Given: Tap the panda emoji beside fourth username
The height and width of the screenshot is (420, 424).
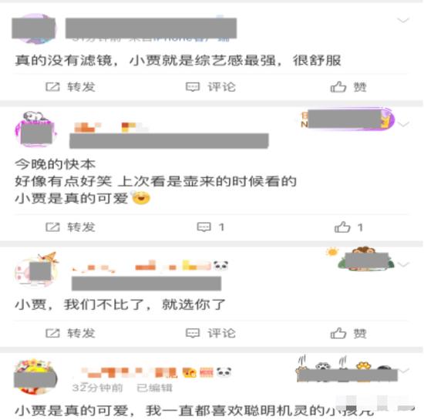Looking at the screenshot, I should coord(224,372).
